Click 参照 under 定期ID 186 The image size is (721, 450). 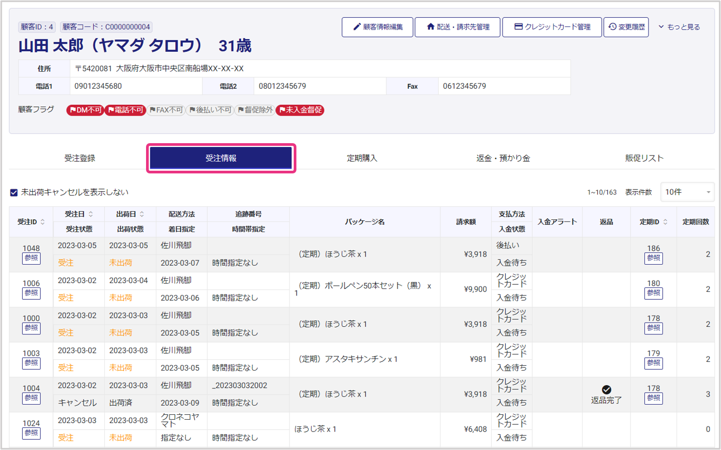pos(653,258)
